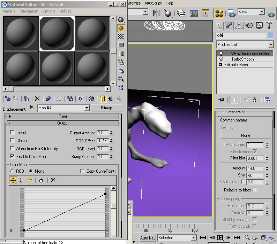Switch to the Utilities hammer tab
Image resolution: width=277 pixels, height=244 pixels.
[x=269, y=25]
